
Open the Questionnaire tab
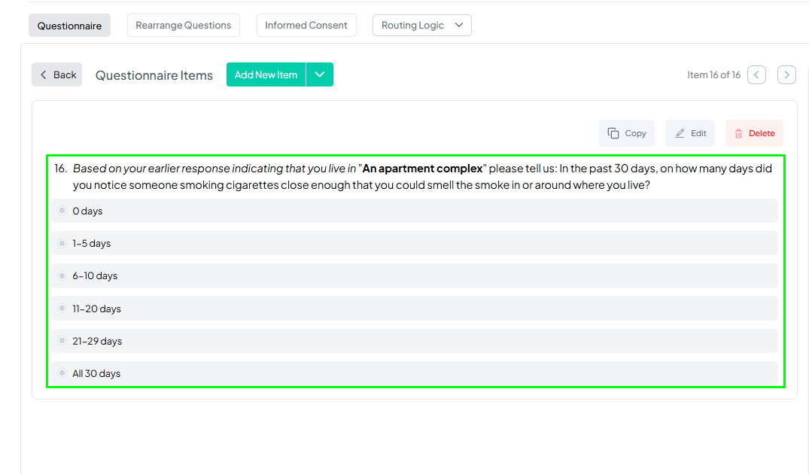tap(69, 26)
